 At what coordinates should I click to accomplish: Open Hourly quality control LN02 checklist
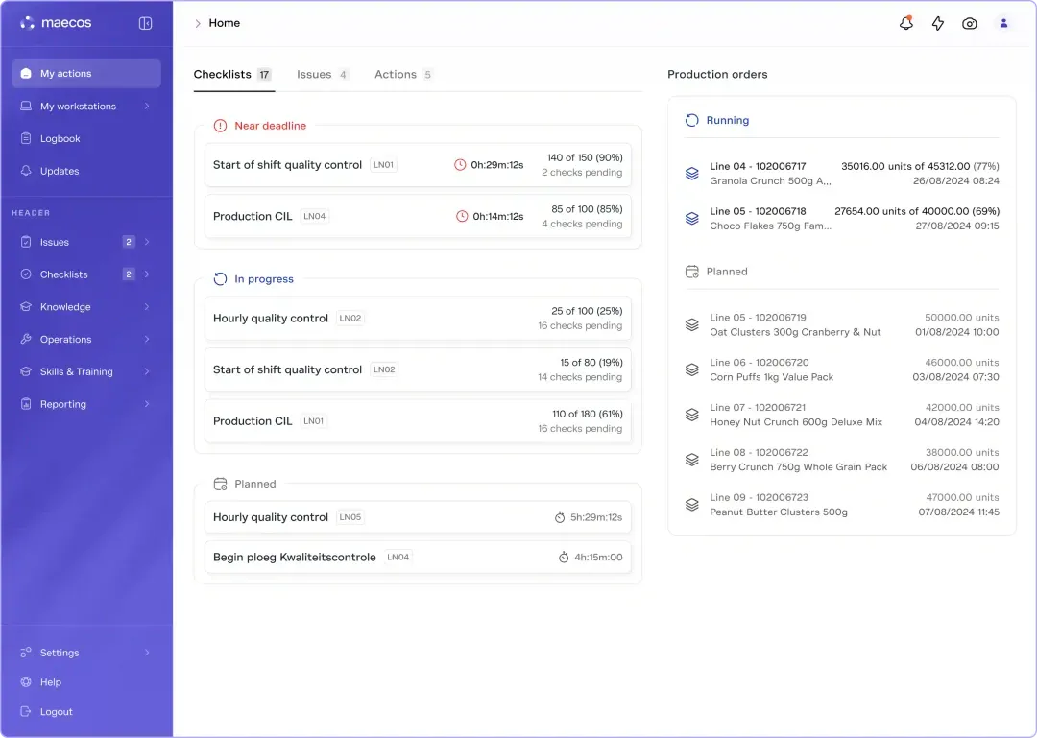pyautogui.click(x=418, y=318)
